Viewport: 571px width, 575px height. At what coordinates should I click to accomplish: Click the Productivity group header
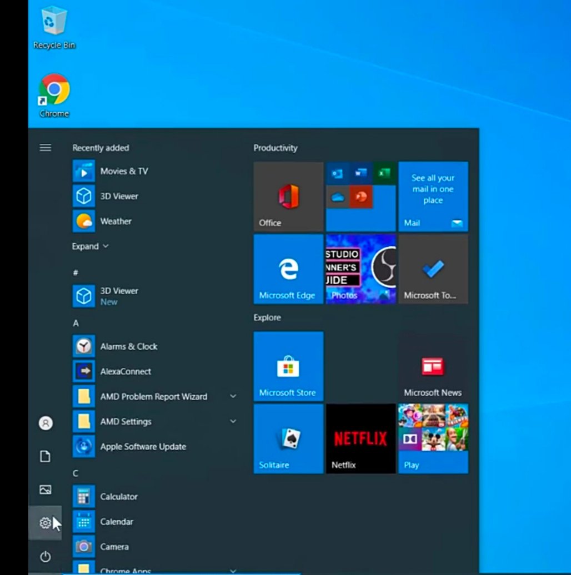click(276, 148)
